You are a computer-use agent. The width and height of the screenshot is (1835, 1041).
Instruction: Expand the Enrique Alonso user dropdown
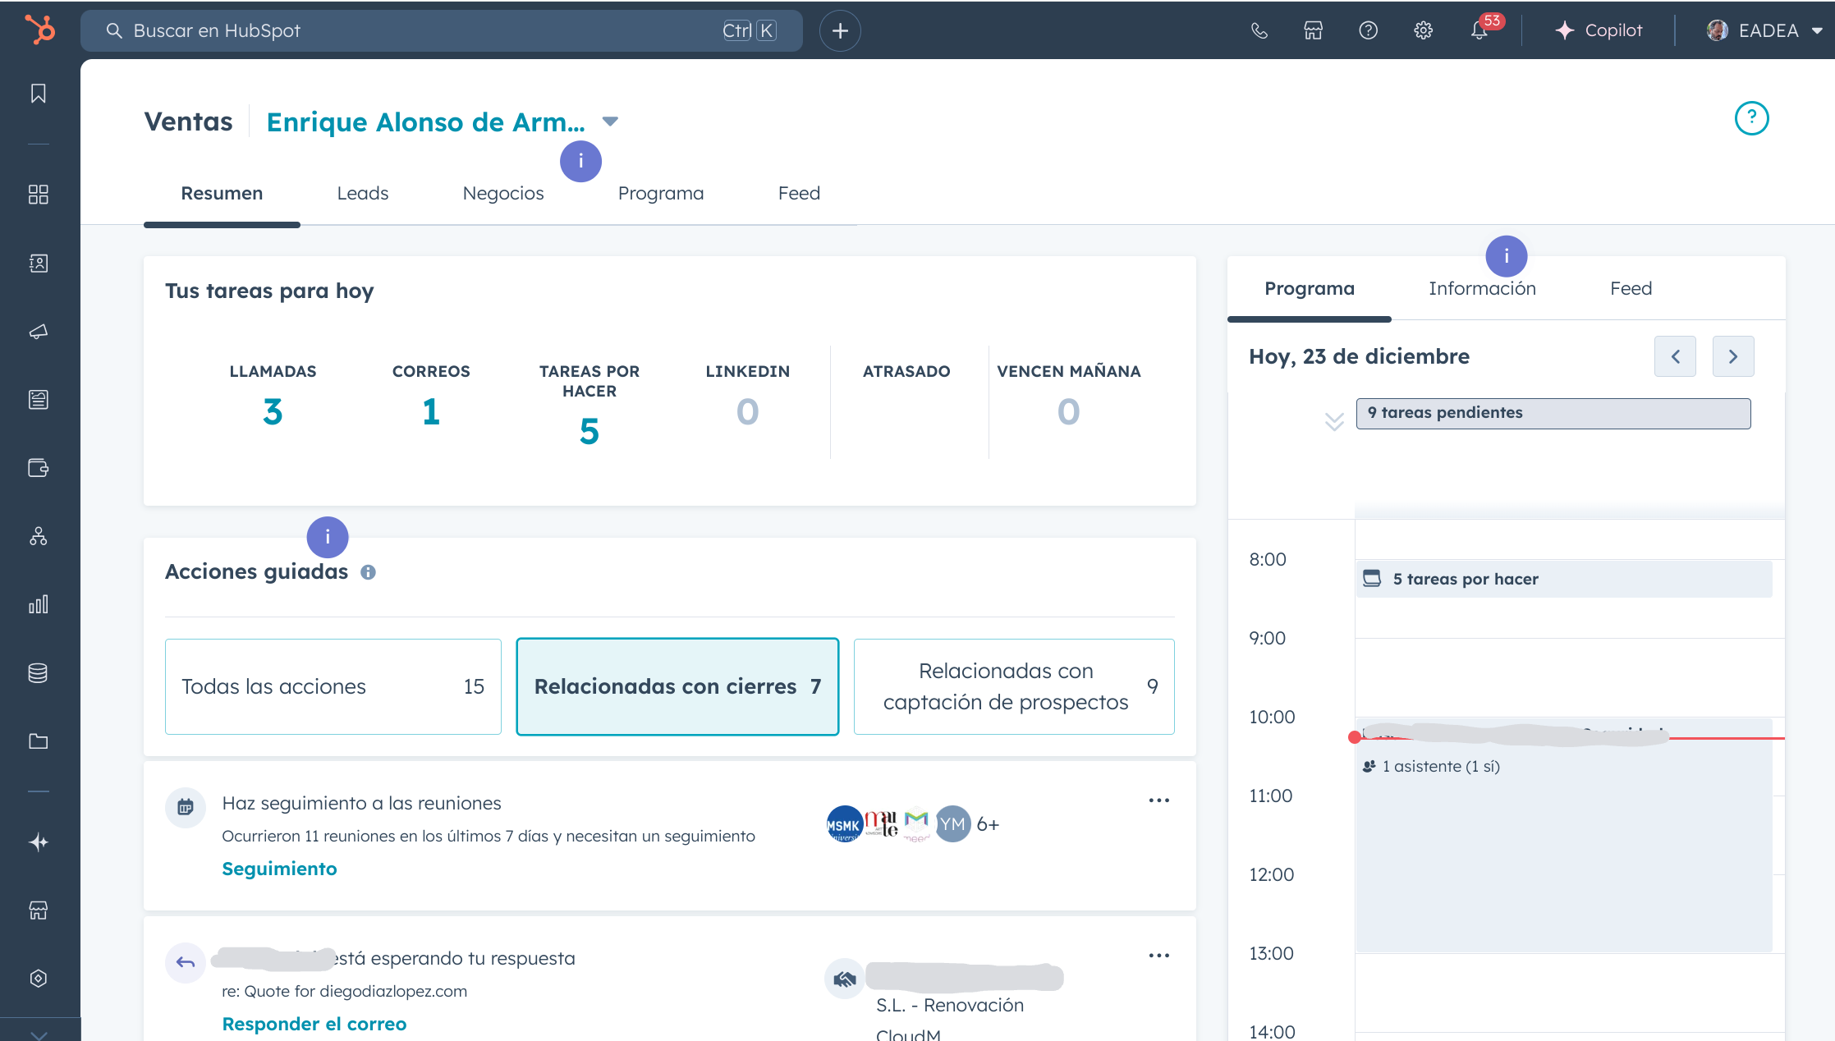tap(609, 122)
